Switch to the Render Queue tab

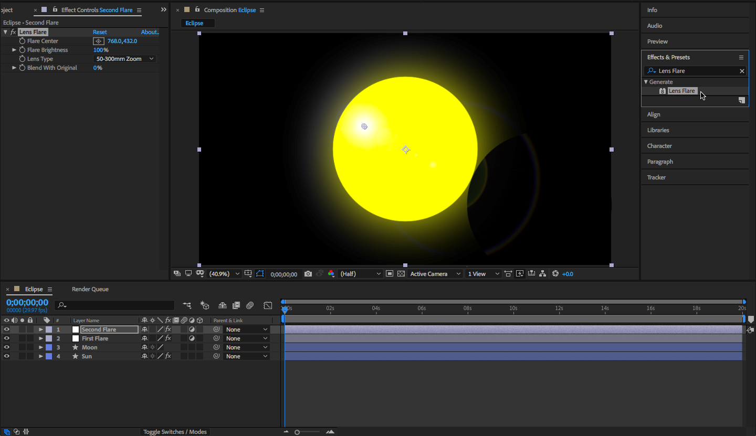(90, 289)
